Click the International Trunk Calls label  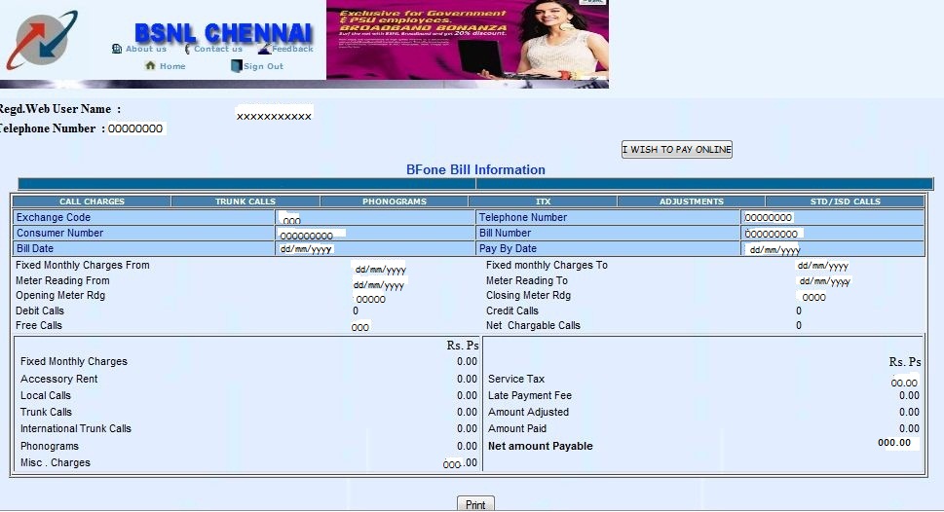(x=76, y=428)
